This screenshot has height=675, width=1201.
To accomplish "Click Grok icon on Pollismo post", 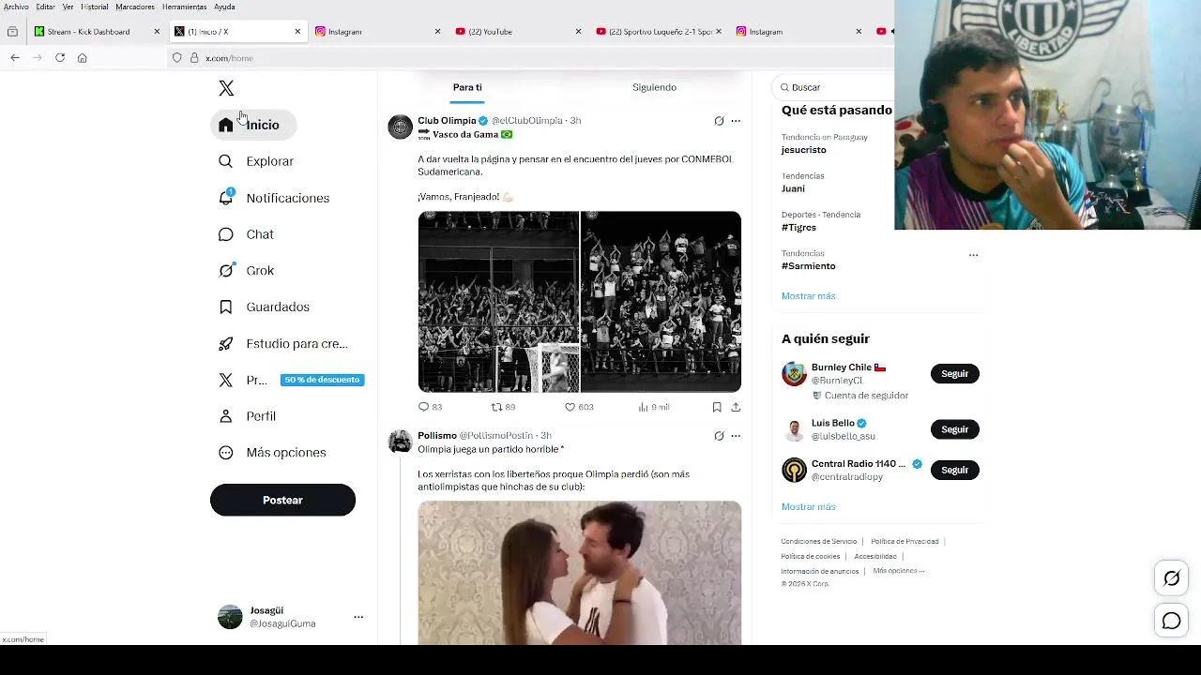I will pyautogui.click(x=719, y=436).
